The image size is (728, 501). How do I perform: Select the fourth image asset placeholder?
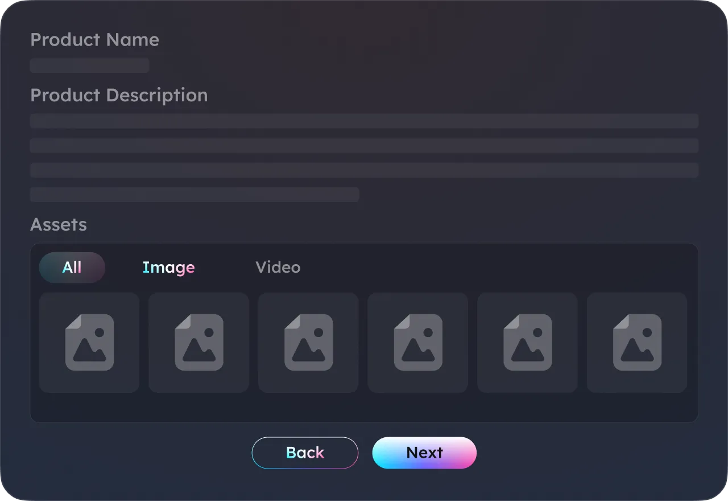point(418,343)
